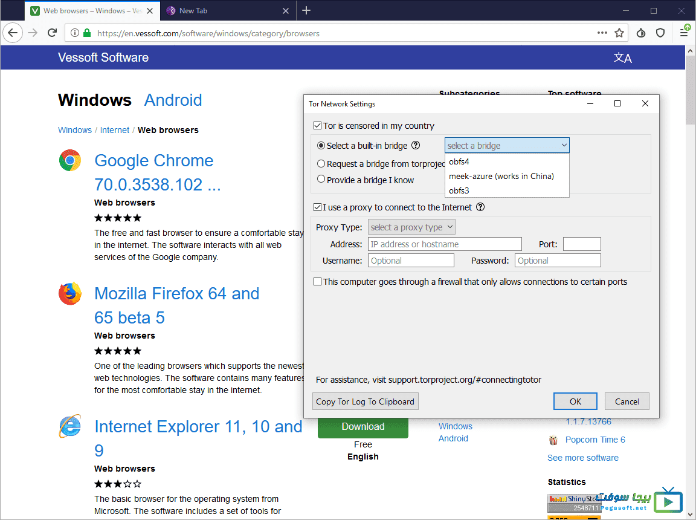Open the browser hamburger menu
Screen dimensions: 696x520
684,33
